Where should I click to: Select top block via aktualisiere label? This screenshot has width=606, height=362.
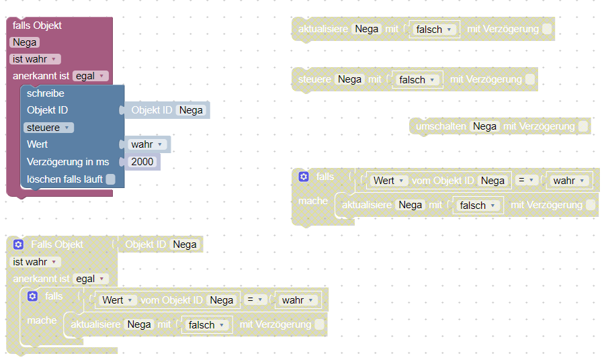click(323, 29)
